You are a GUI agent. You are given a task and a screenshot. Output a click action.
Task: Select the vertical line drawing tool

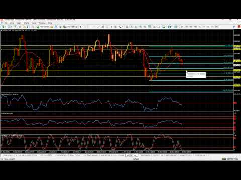[90, 27]
